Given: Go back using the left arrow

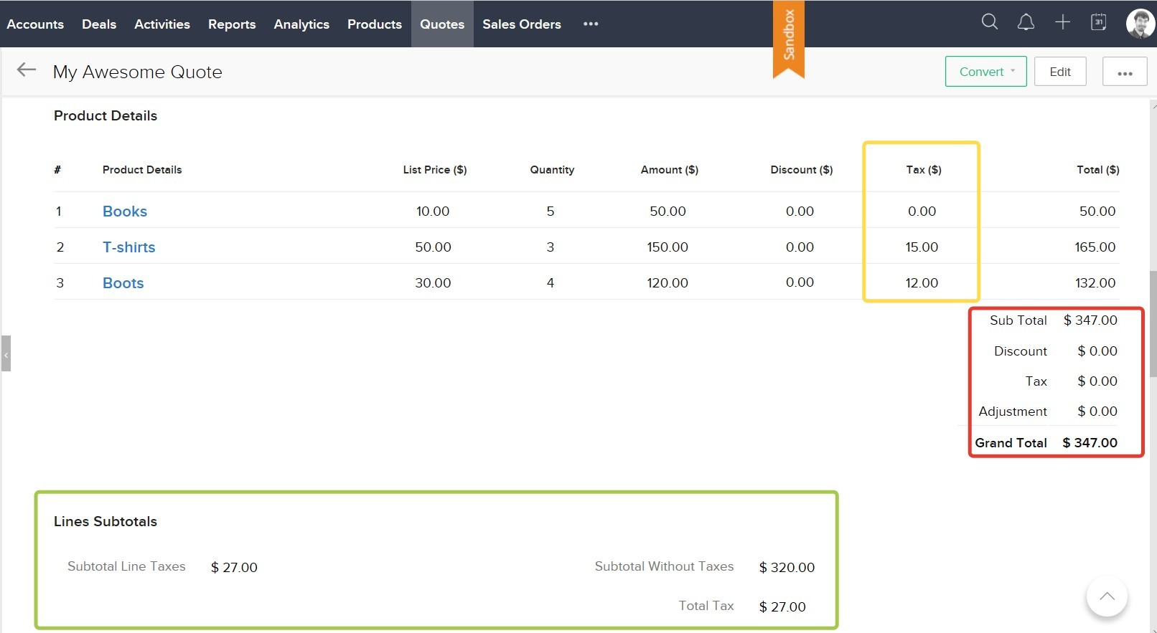Looking at the screenshot, I should click(27, 70).
